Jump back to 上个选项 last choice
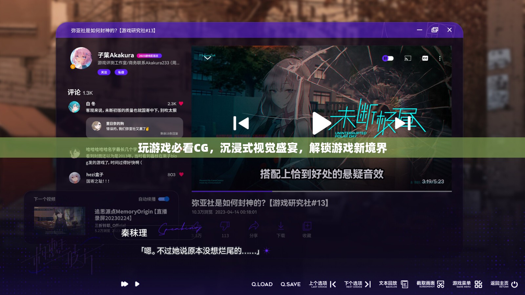Screen dimensions: 525x295 point(323,284)
